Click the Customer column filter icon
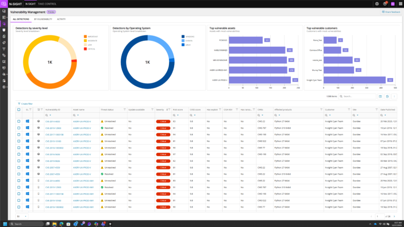The width and height of the screenshot is (404, 227). tap(349, 109)
